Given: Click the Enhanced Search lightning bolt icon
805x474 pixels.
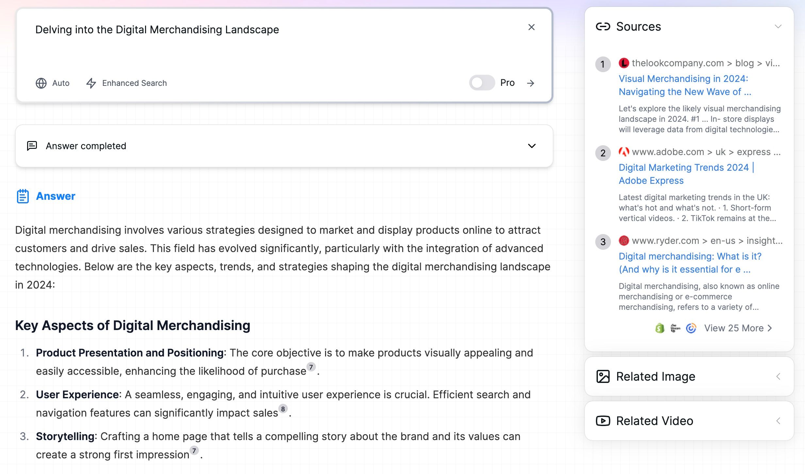Looking at the screenshot, I should [x=91, y=83].
